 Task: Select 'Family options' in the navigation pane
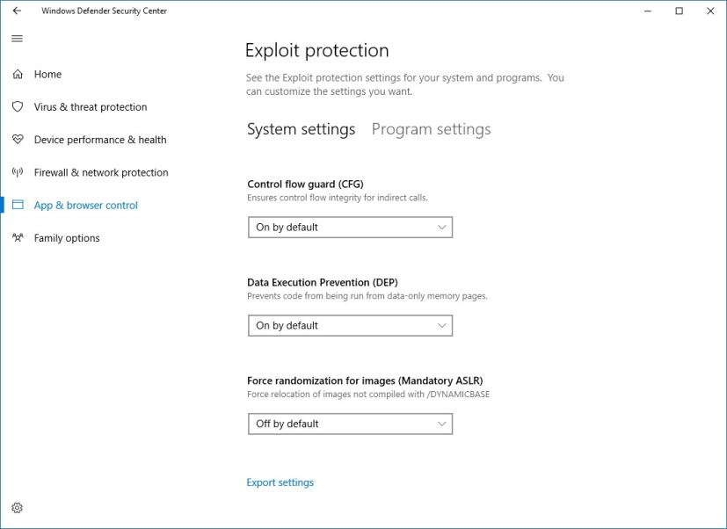pyautogui.click(x=68, y=237)
